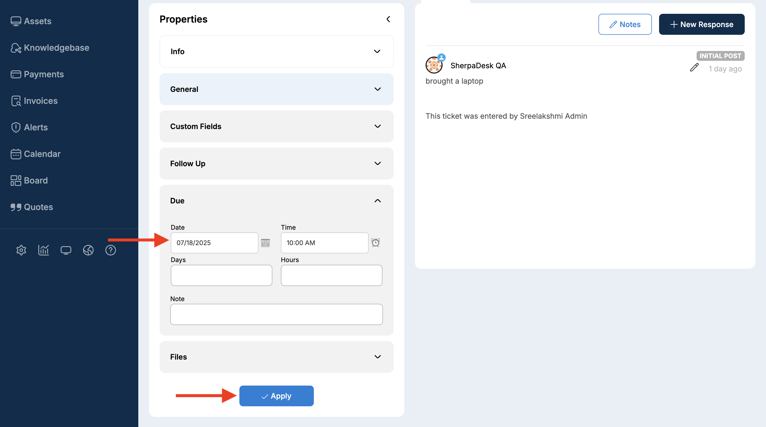Click the New Response button

[x=701, y=24]
